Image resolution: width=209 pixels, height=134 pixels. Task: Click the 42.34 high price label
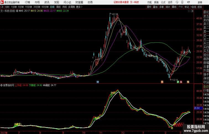pyautogui.click(x=115, y=14)
